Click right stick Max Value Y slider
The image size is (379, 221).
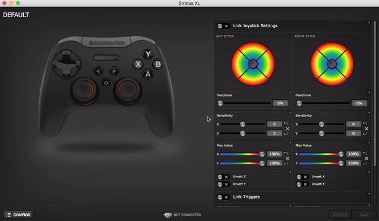321,163
